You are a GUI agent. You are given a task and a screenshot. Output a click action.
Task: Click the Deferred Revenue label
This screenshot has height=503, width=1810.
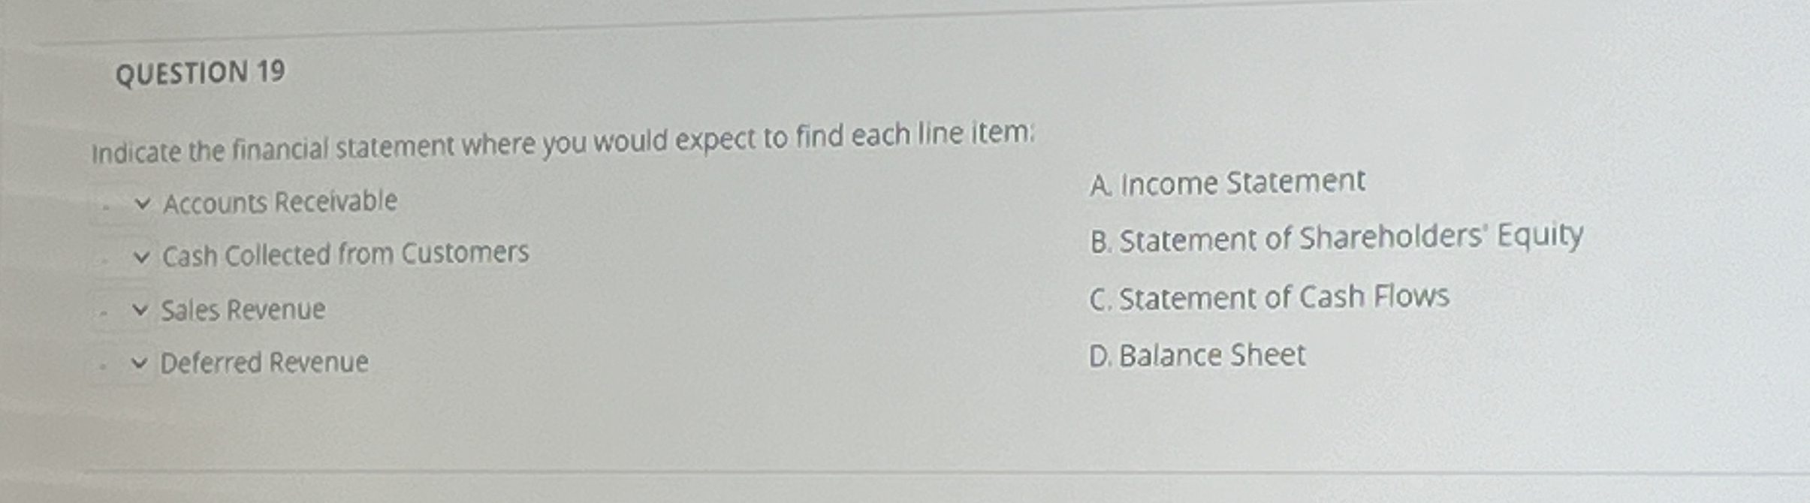point(264,362)
